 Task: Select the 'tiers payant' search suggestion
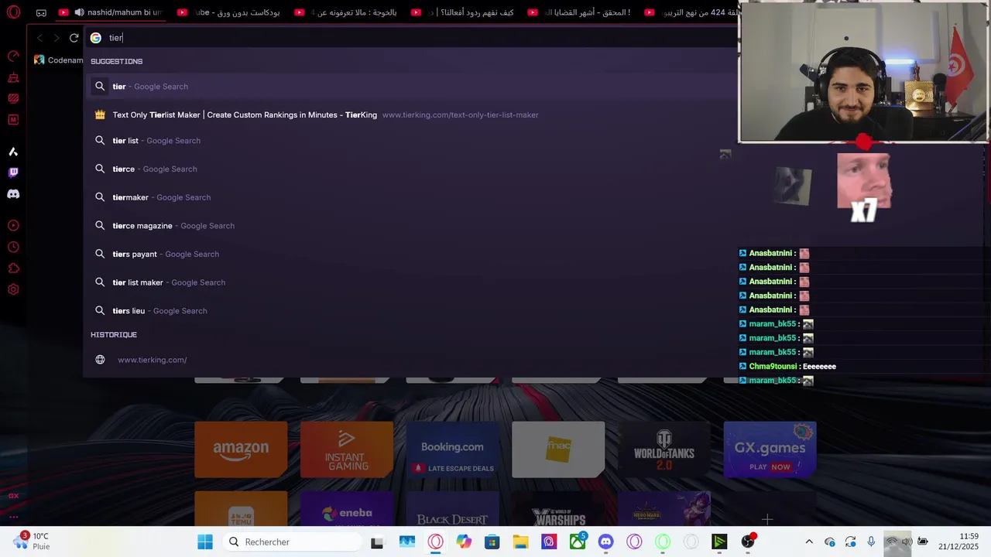[x=410, y=255]
